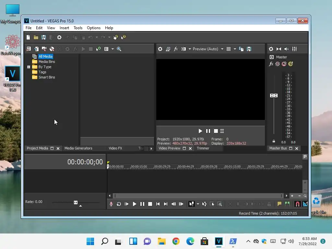Screen dimensions: 332x249
Task: Select the All Media tree item
Action: click(x=45, y=56)
